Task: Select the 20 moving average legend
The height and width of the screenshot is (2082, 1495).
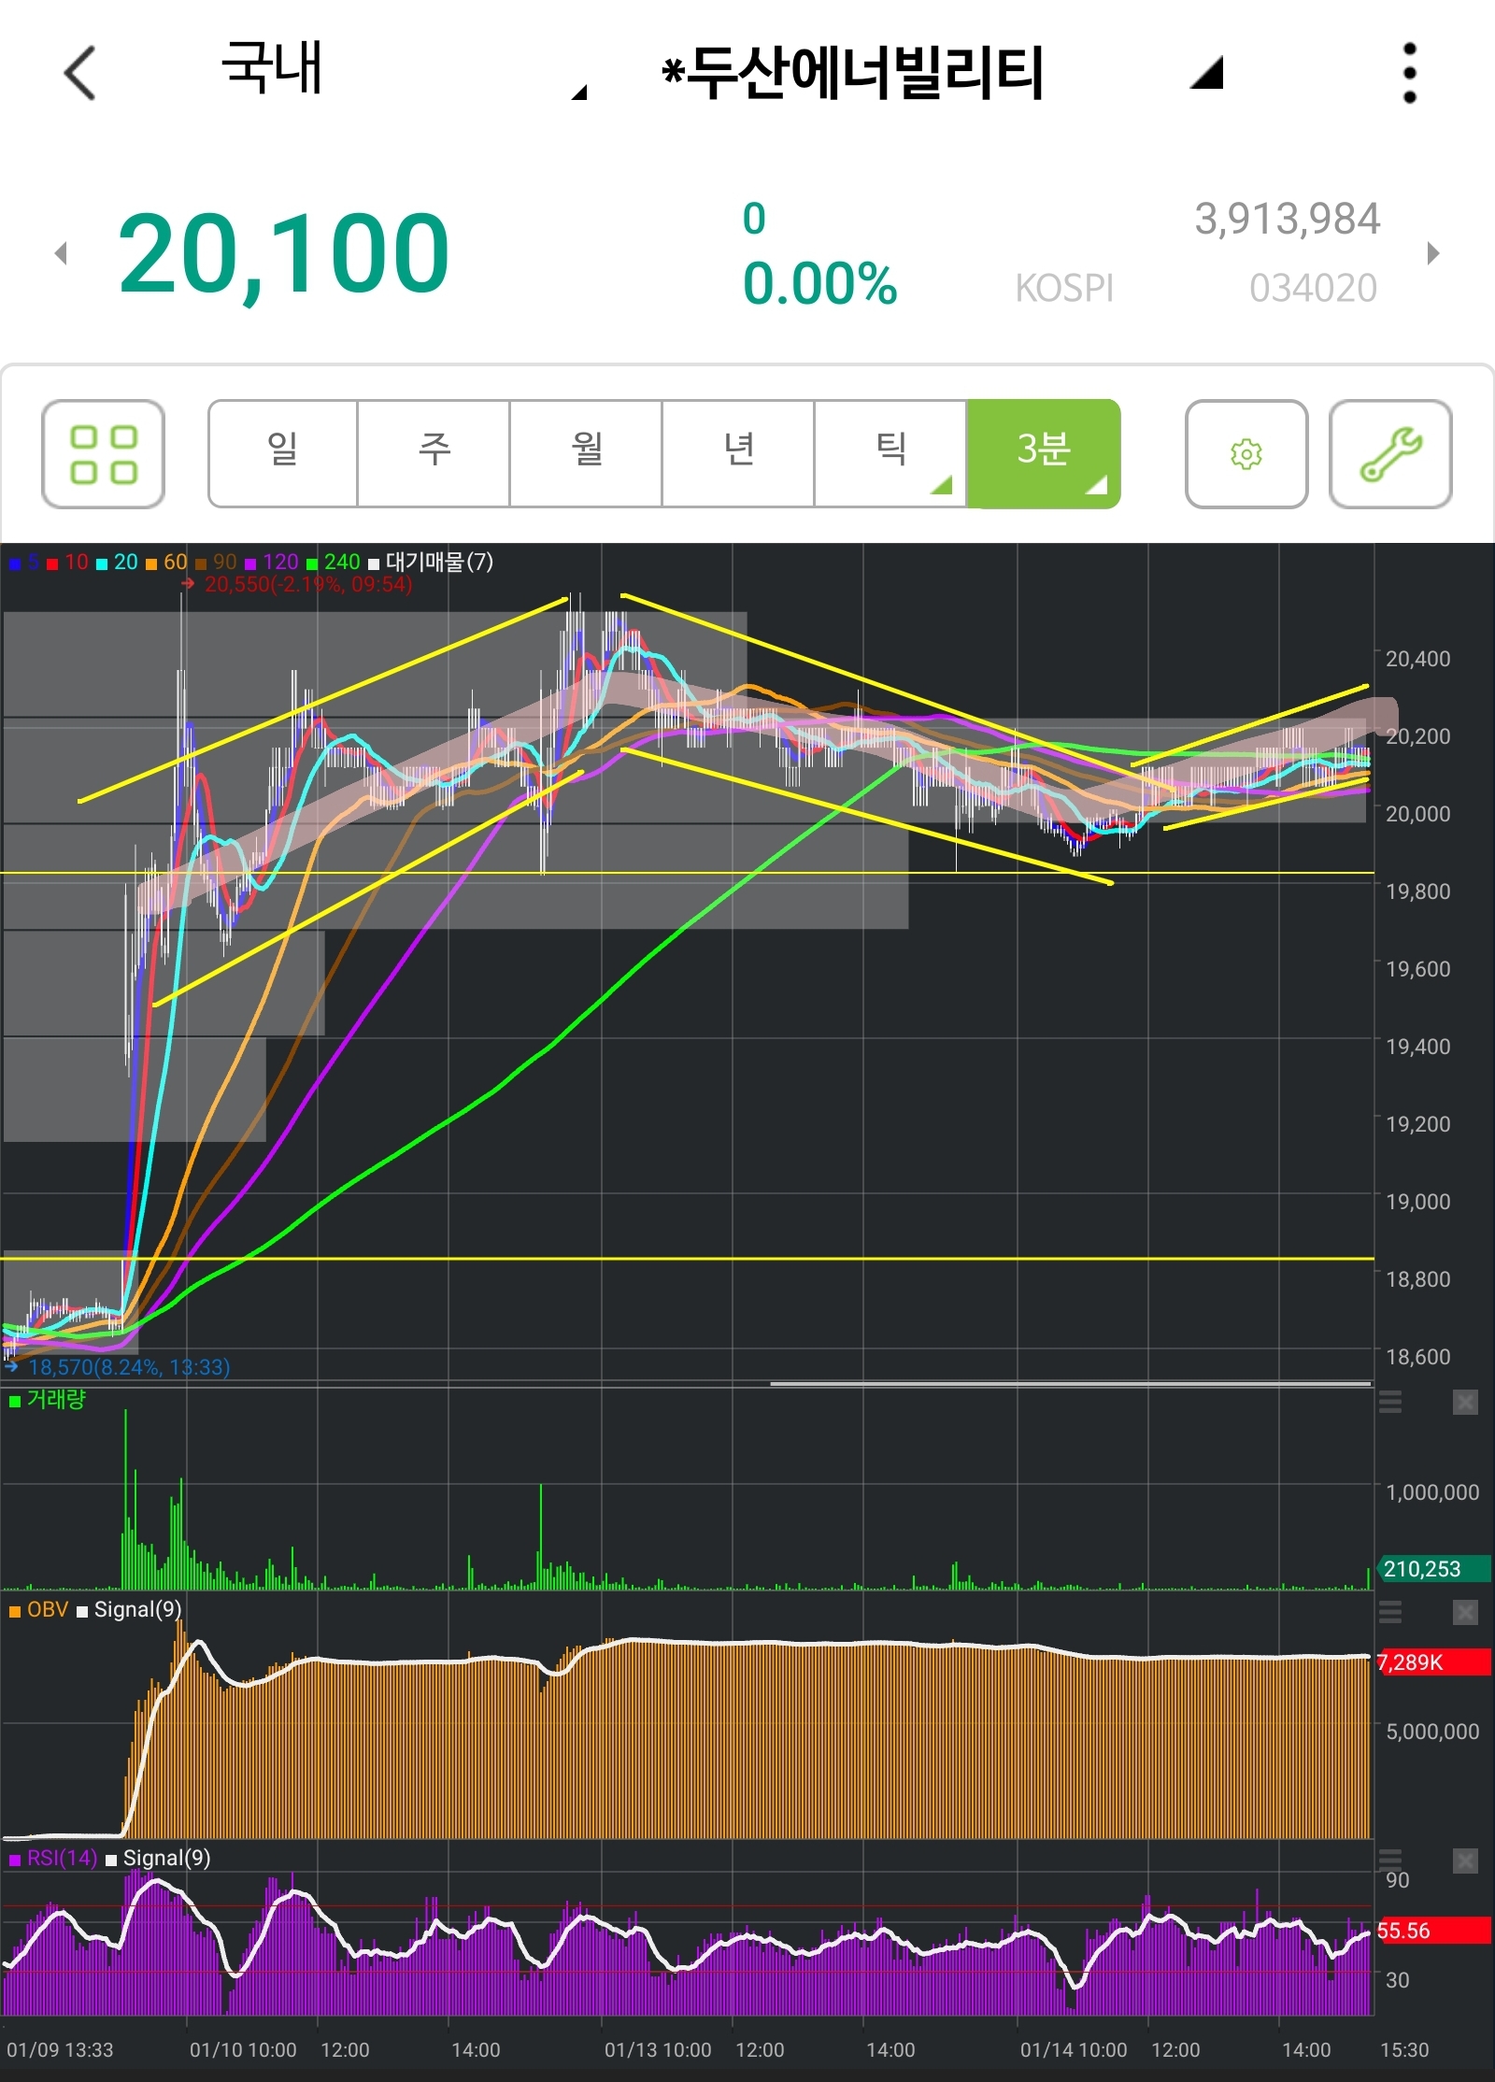Action: [117, 562]
